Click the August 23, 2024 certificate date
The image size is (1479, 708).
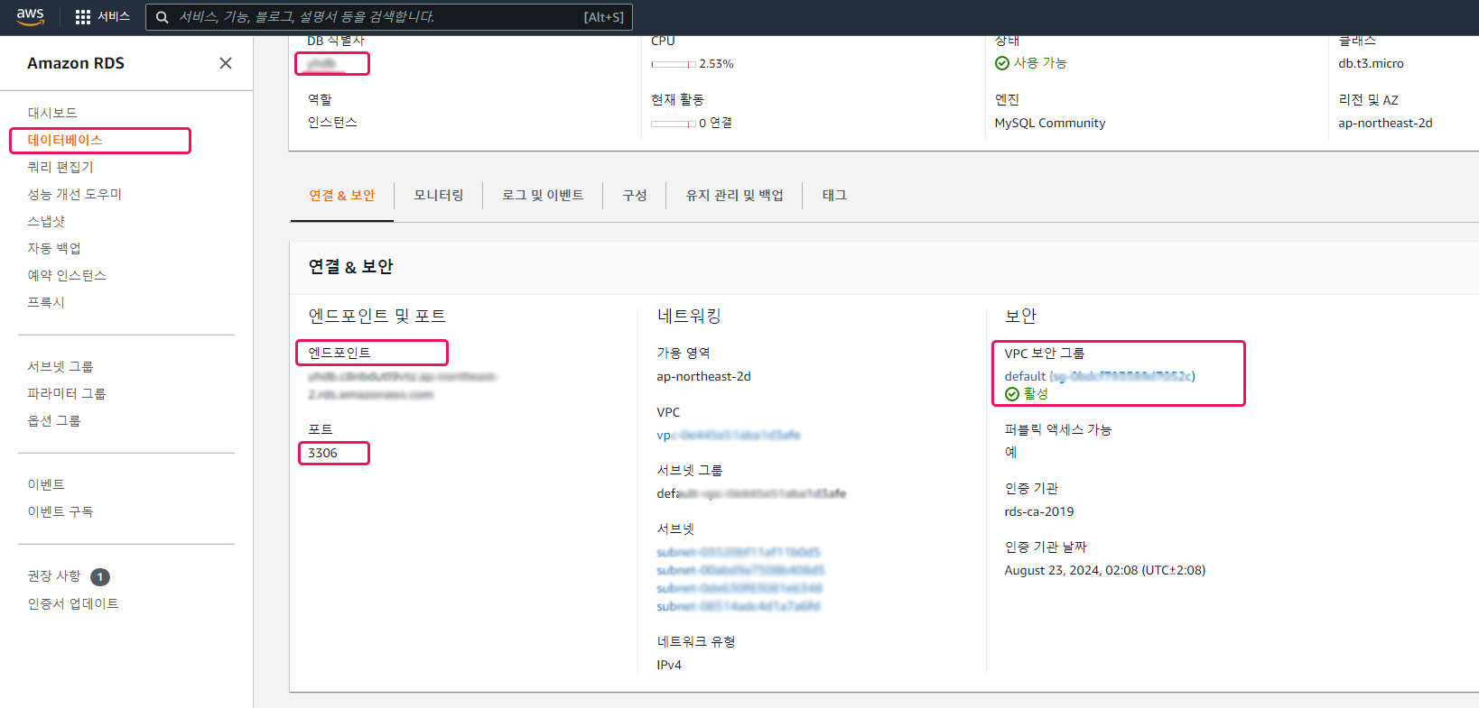click(1105, 570)
